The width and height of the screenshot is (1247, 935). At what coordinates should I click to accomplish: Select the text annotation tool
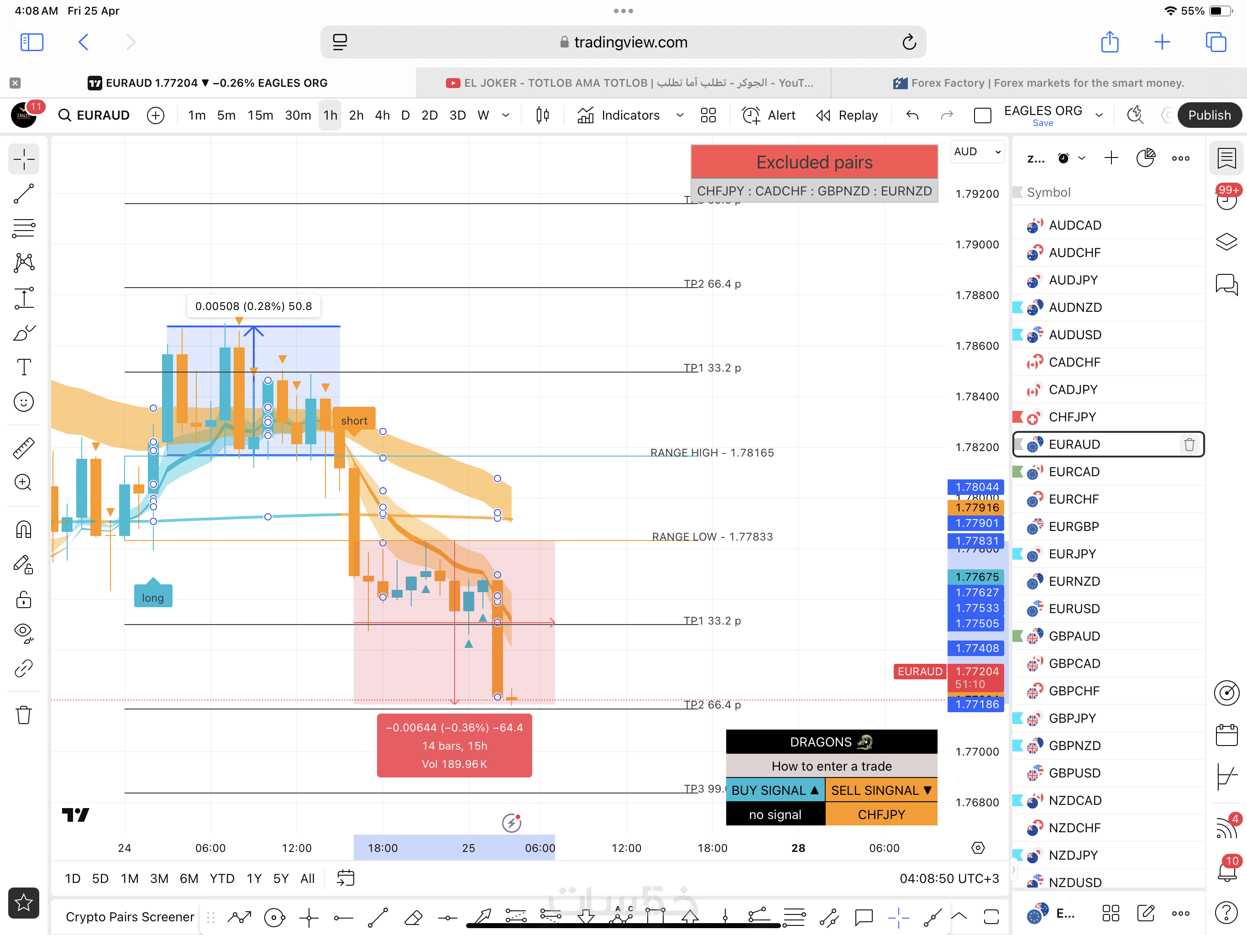click(24, 367)
